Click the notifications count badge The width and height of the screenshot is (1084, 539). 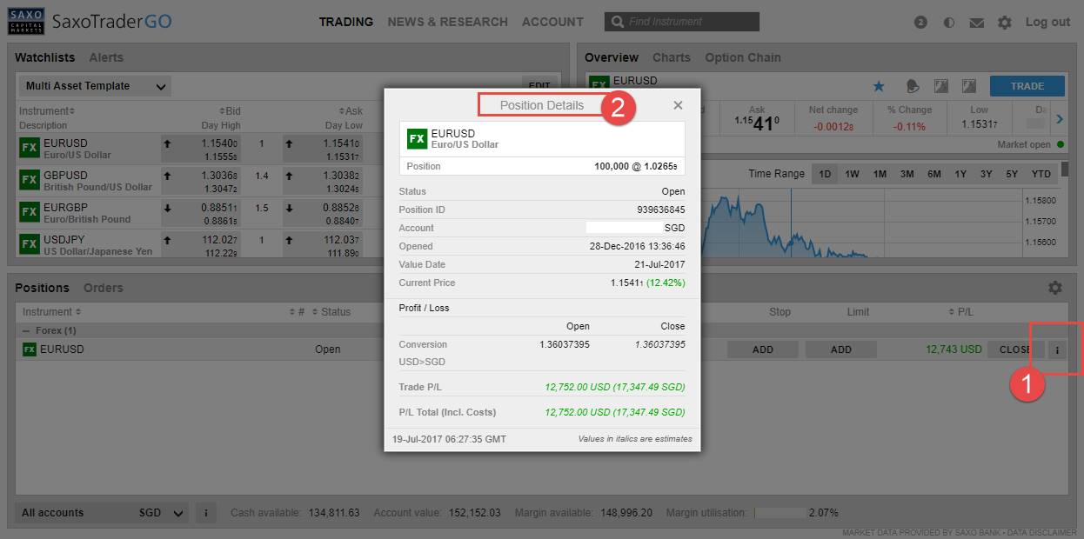pos(920,23)
